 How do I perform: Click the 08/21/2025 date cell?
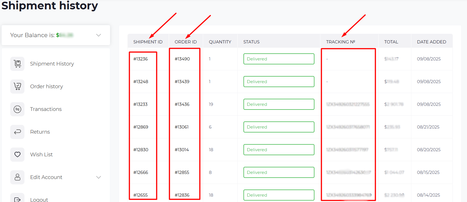point(428,127)
